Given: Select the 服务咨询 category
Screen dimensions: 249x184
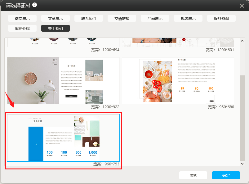Looking at the screenshot, I should click(221, 18).
